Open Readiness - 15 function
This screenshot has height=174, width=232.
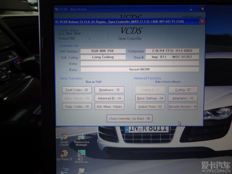pyautogui.click(x=109, y=90)
